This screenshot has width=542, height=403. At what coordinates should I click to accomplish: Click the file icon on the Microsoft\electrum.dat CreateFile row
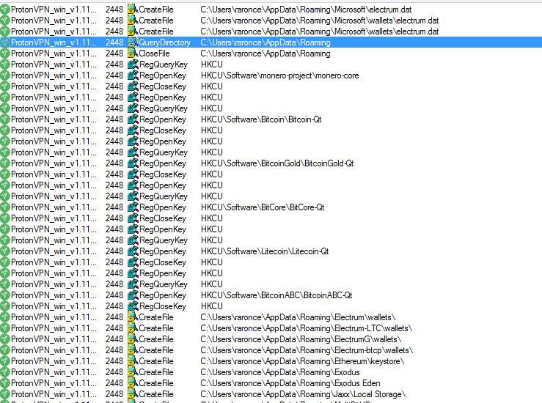(133, 10)
